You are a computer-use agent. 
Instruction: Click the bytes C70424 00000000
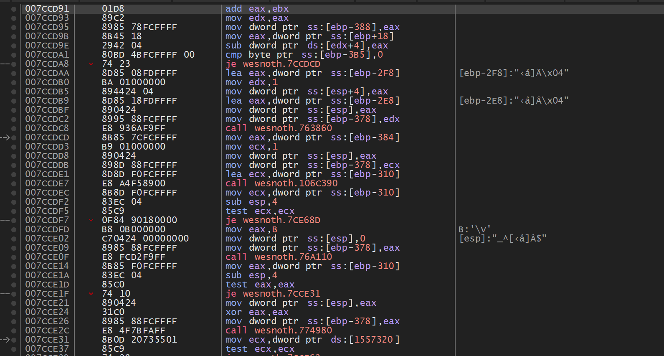coord(145,239)
